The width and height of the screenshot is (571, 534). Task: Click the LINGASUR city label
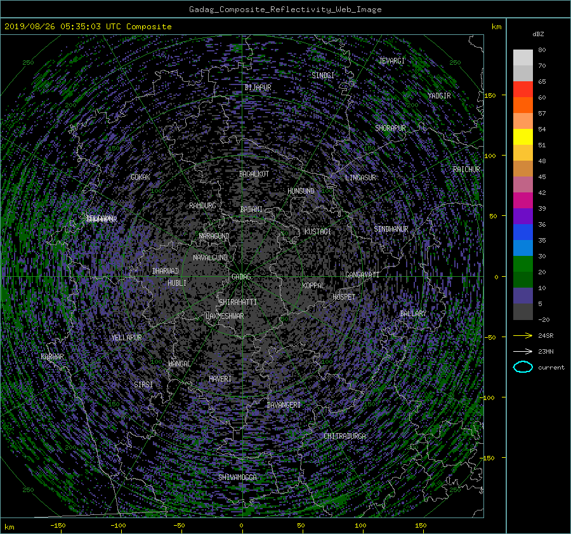(360, 178)
